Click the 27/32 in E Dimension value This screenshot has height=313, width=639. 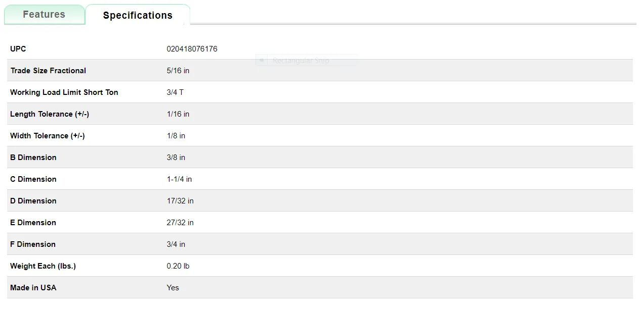[x=180, y=223]
